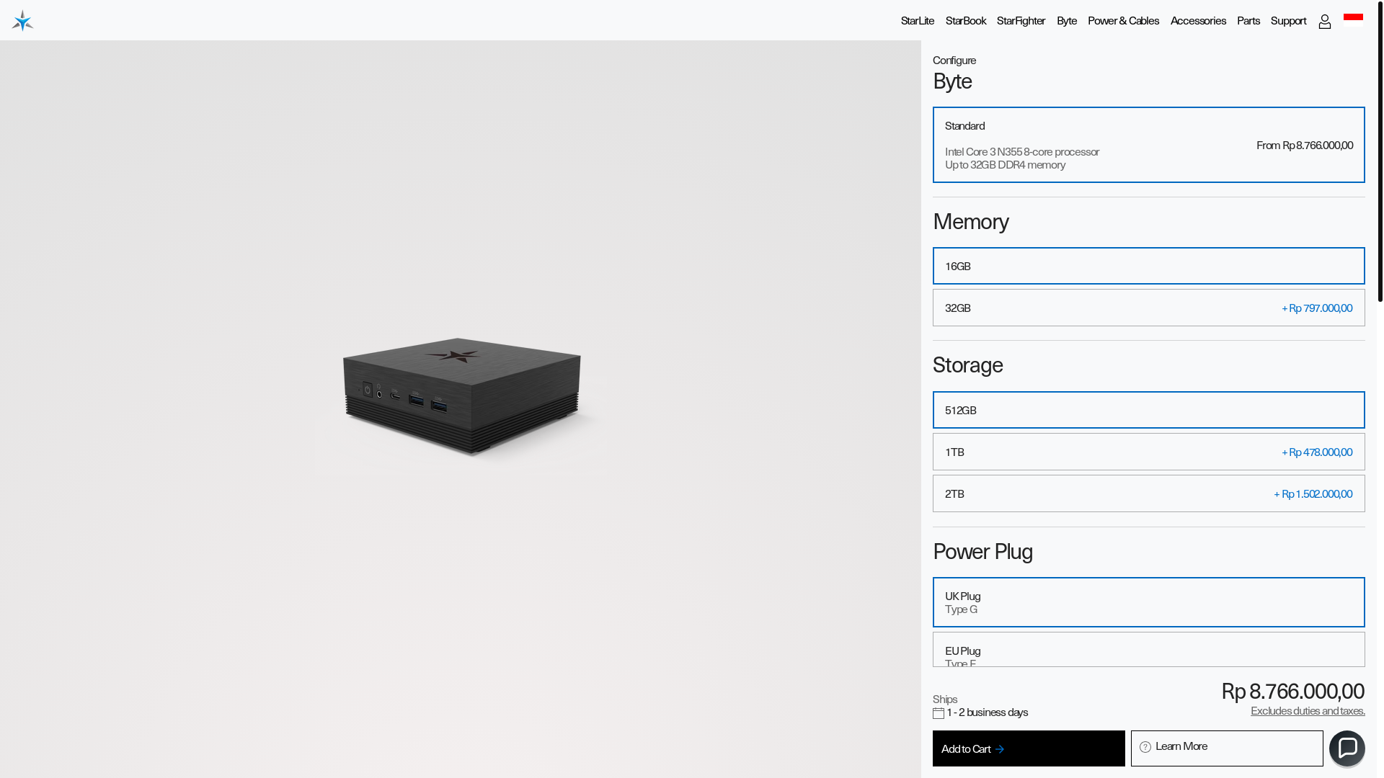Viewport: 1384px width, 778px height.
Task: Click the Star Labs star logo
Action: pyautogui.click(x=22, y=20)
